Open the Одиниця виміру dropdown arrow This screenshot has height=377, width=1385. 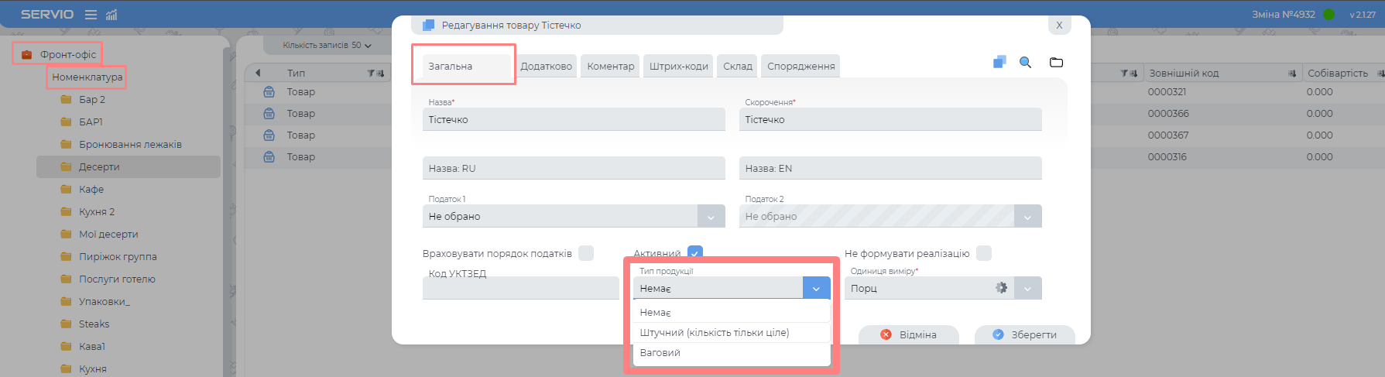[1027, 289]
